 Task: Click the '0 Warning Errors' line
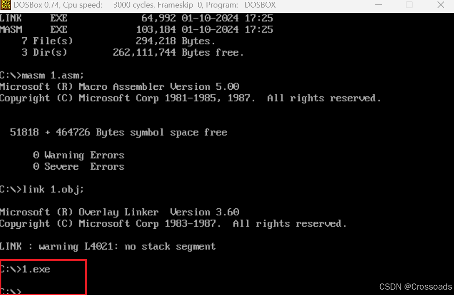(78, 155)
